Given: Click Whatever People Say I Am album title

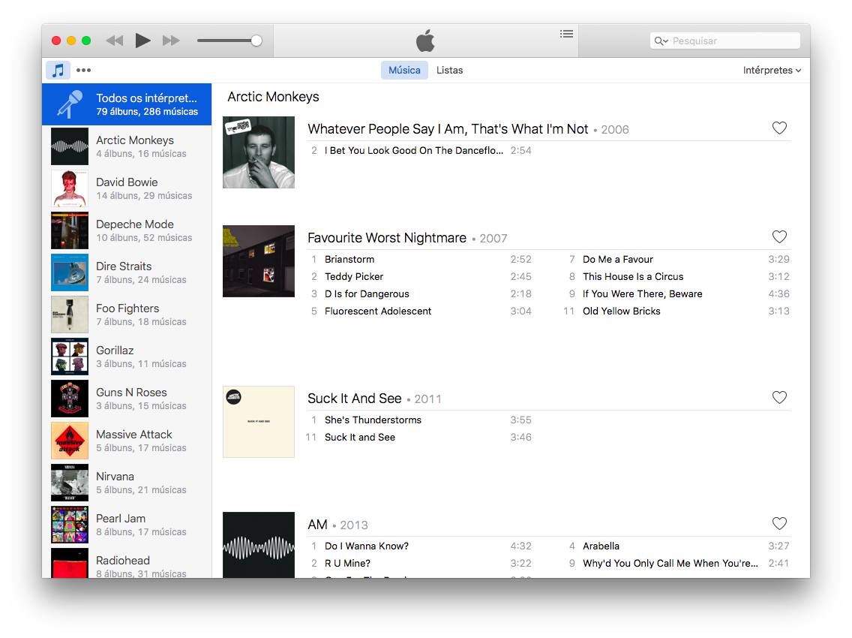Looking at the screenshot, I should coord(448,129).
